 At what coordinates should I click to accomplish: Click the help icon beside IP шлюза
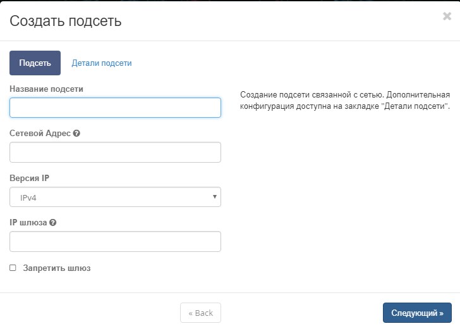tap(53, 223)
